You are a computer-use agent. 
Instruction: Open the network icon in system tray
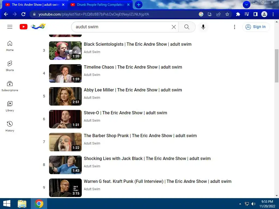tap(247, 204)
